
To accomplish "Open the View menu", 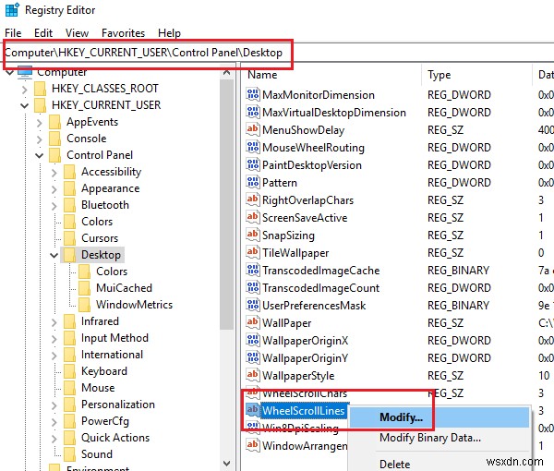I will pyautogui.click(x=77, y=33).
